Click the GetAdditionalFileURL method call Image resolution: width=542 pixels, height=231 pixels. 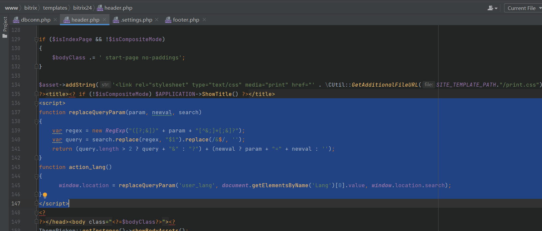[x=385, y=85]
